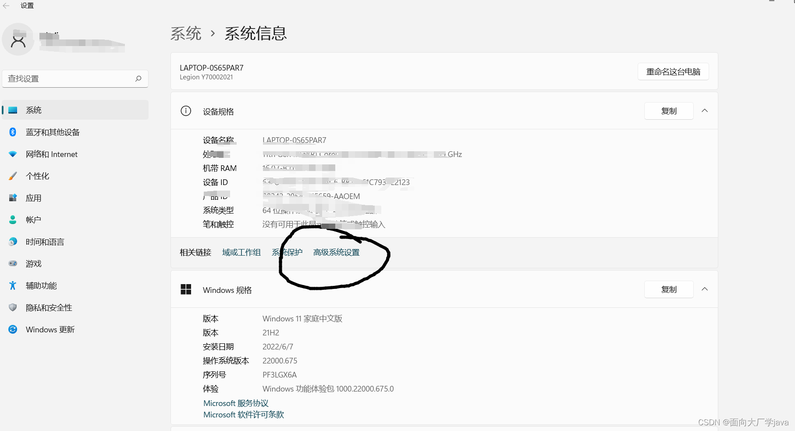Go to Windows 更新 page

tap(75, 329)
